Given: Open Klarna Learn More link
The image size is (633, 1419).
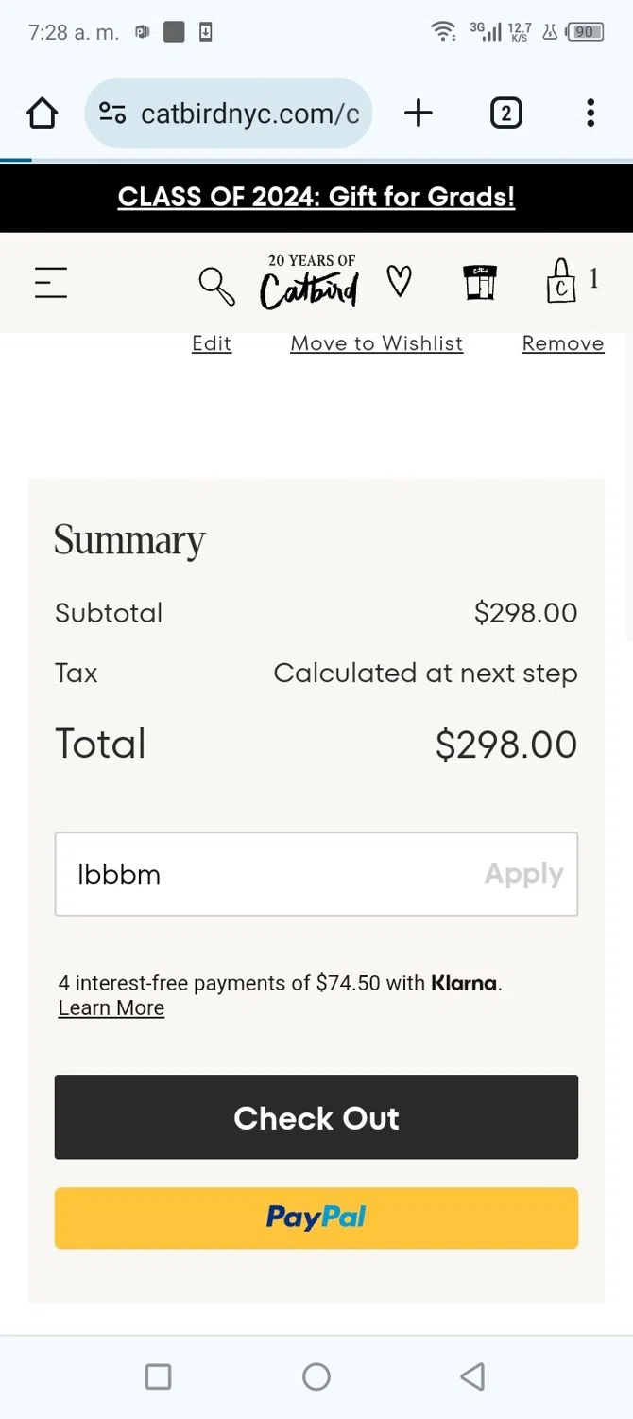Looking at the screenshot, I should click(111, 1008).
